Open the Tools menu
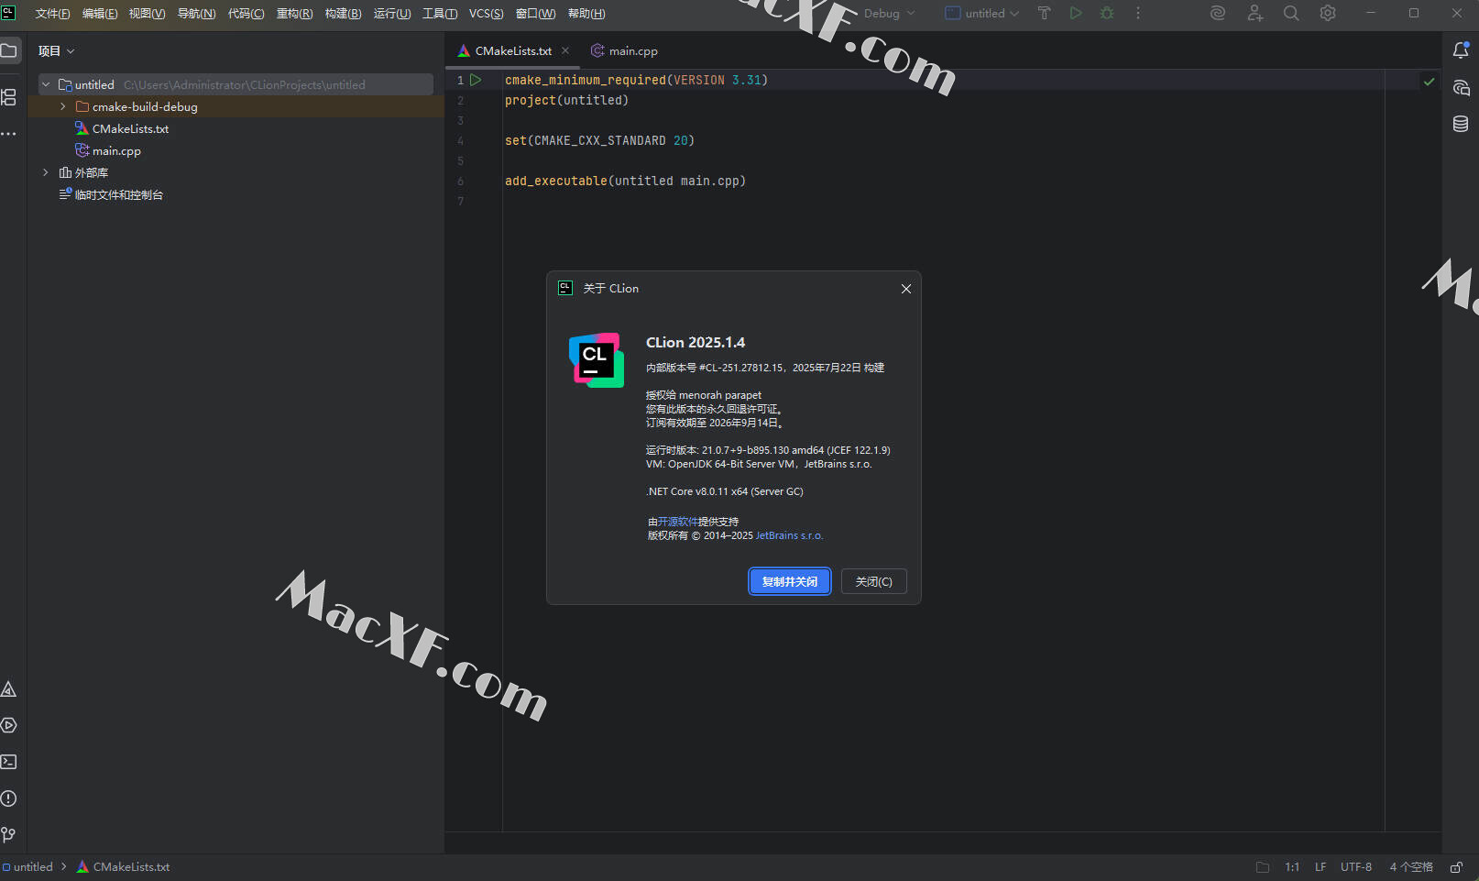Viewport: 1479px width, 881px height. pyautogui.click(x=440, y=13)
